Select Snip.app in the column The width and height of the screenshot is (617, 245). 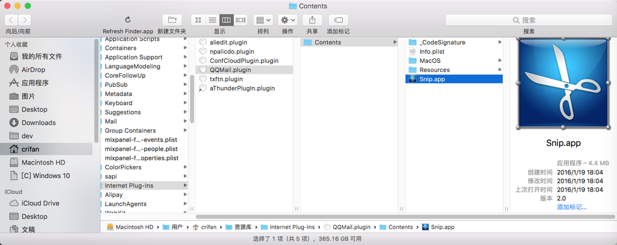click(454, 79)
